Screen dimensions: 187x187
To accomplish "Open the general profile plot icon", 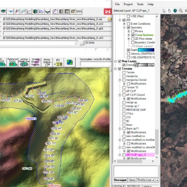I will 23,11.
